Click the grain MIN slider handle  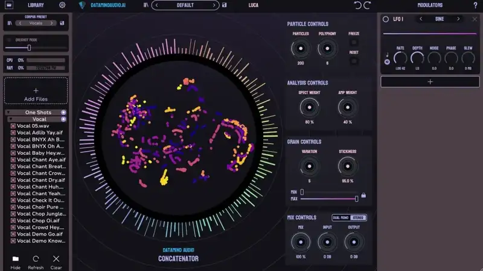pos(302,192)
